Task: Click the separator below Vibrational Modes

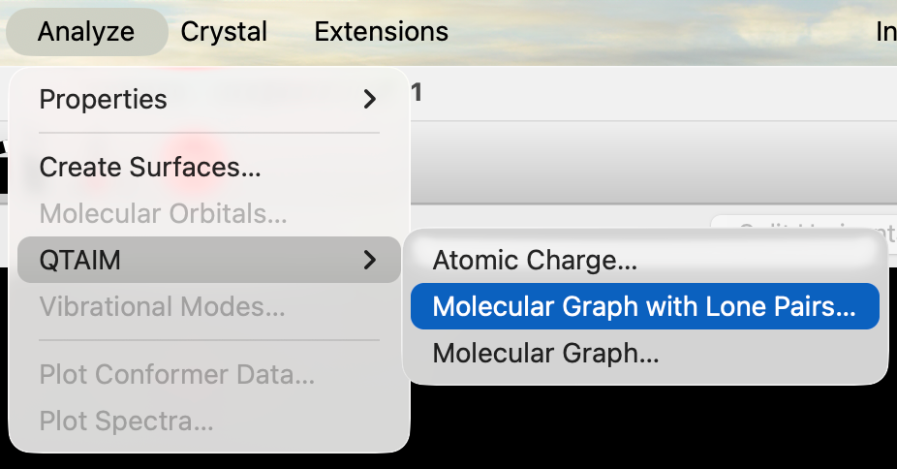Action: 208,340
